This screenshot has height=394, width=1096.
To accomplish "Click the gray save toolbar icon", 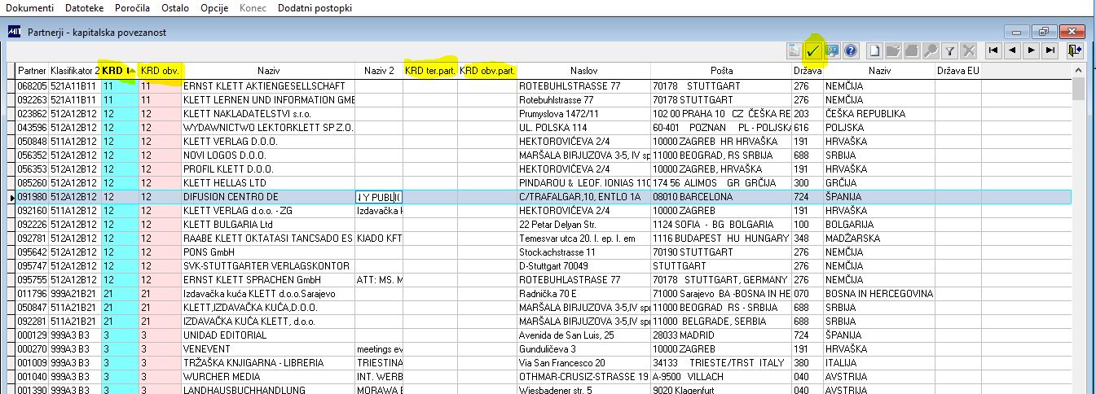I will tap(913, 50).
